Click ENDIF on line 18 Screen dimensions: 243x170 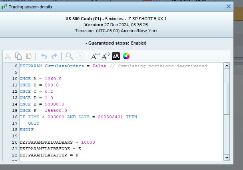[27, 130]
